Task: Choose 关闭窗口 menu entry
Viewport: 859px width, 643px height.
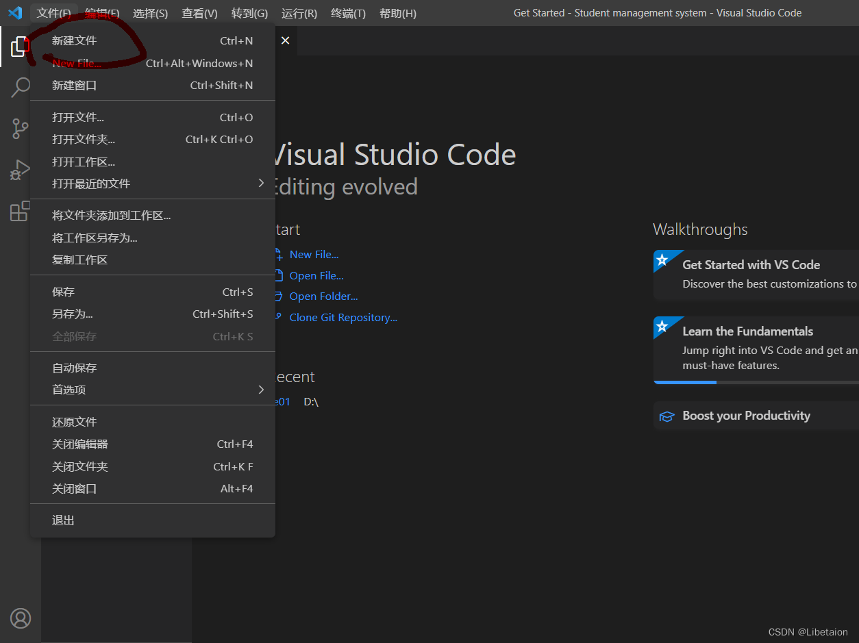Action: point(153,488)
